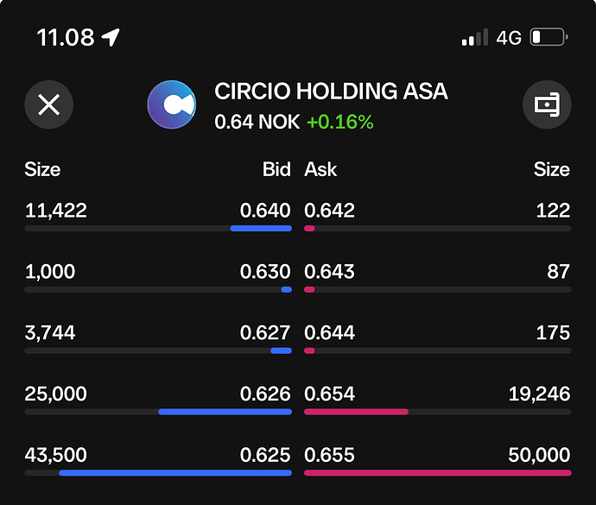Select ask size 19,246 entry
The width and height of the screenshot is (596, 505).
click(539, 394)
